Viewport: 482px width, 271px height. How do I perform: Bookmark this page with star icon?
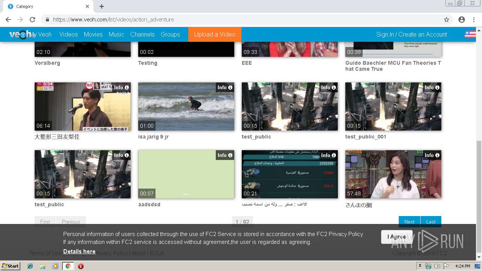tap(447, 20)
